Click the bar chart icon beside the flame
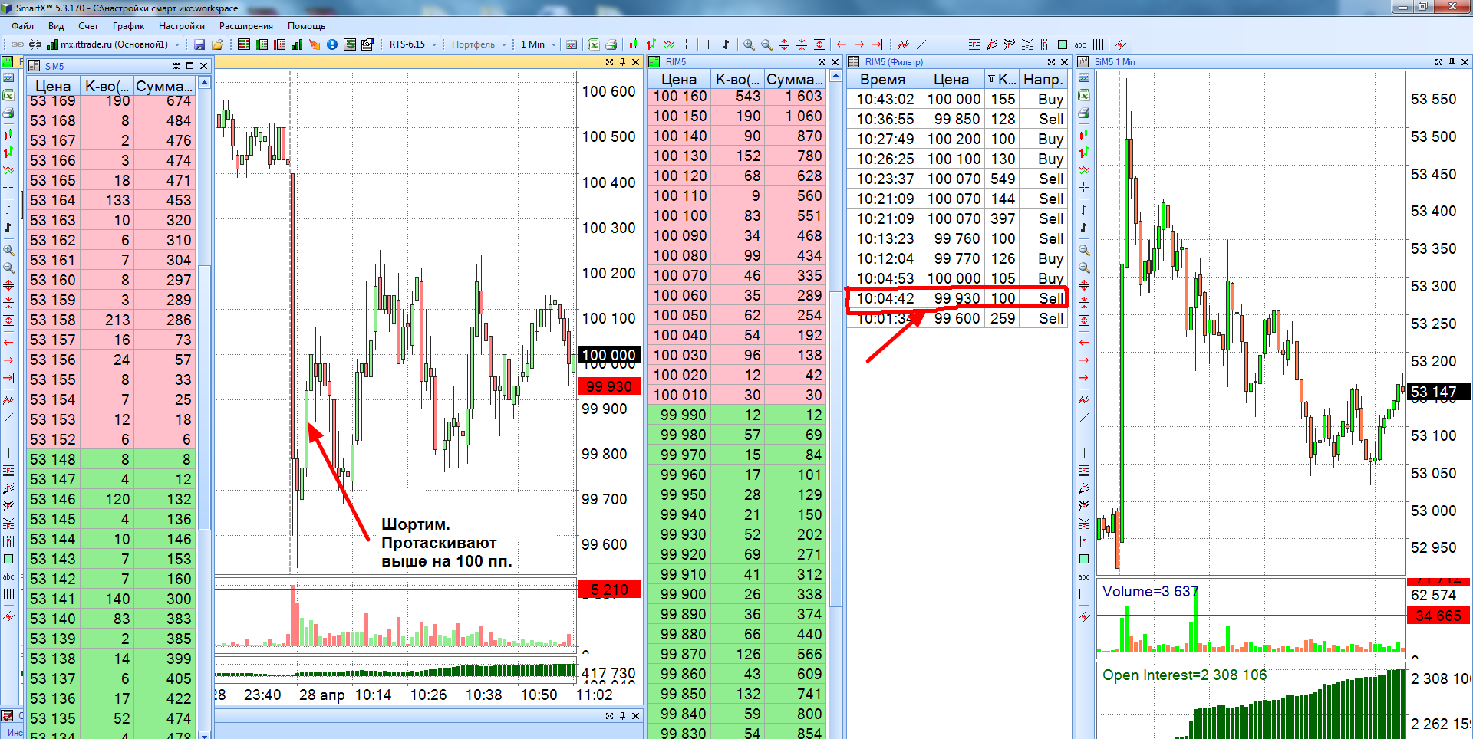This screenshot has height=739, width=1473. [x=297, y=44]
